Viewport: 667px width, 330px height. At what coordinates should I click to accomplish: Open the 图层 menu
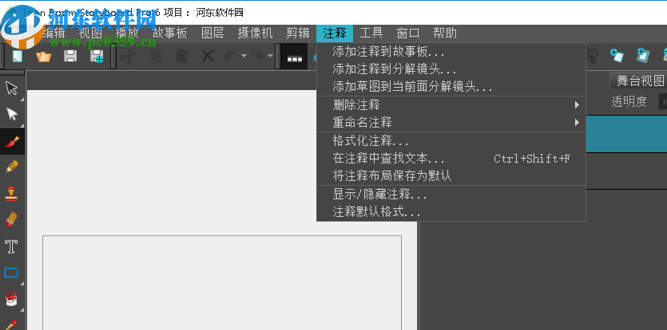pos(212,33)
